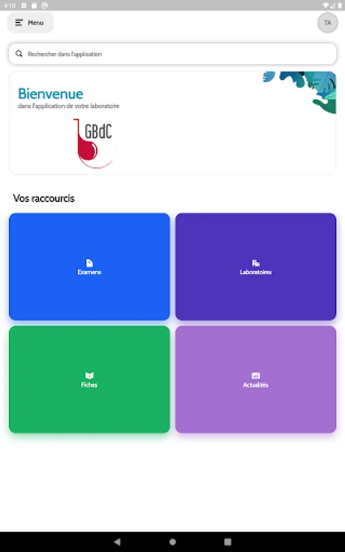Open the Examens shortcut tile
The height and width of the screenshot is (552, 345).
[89, 267]
